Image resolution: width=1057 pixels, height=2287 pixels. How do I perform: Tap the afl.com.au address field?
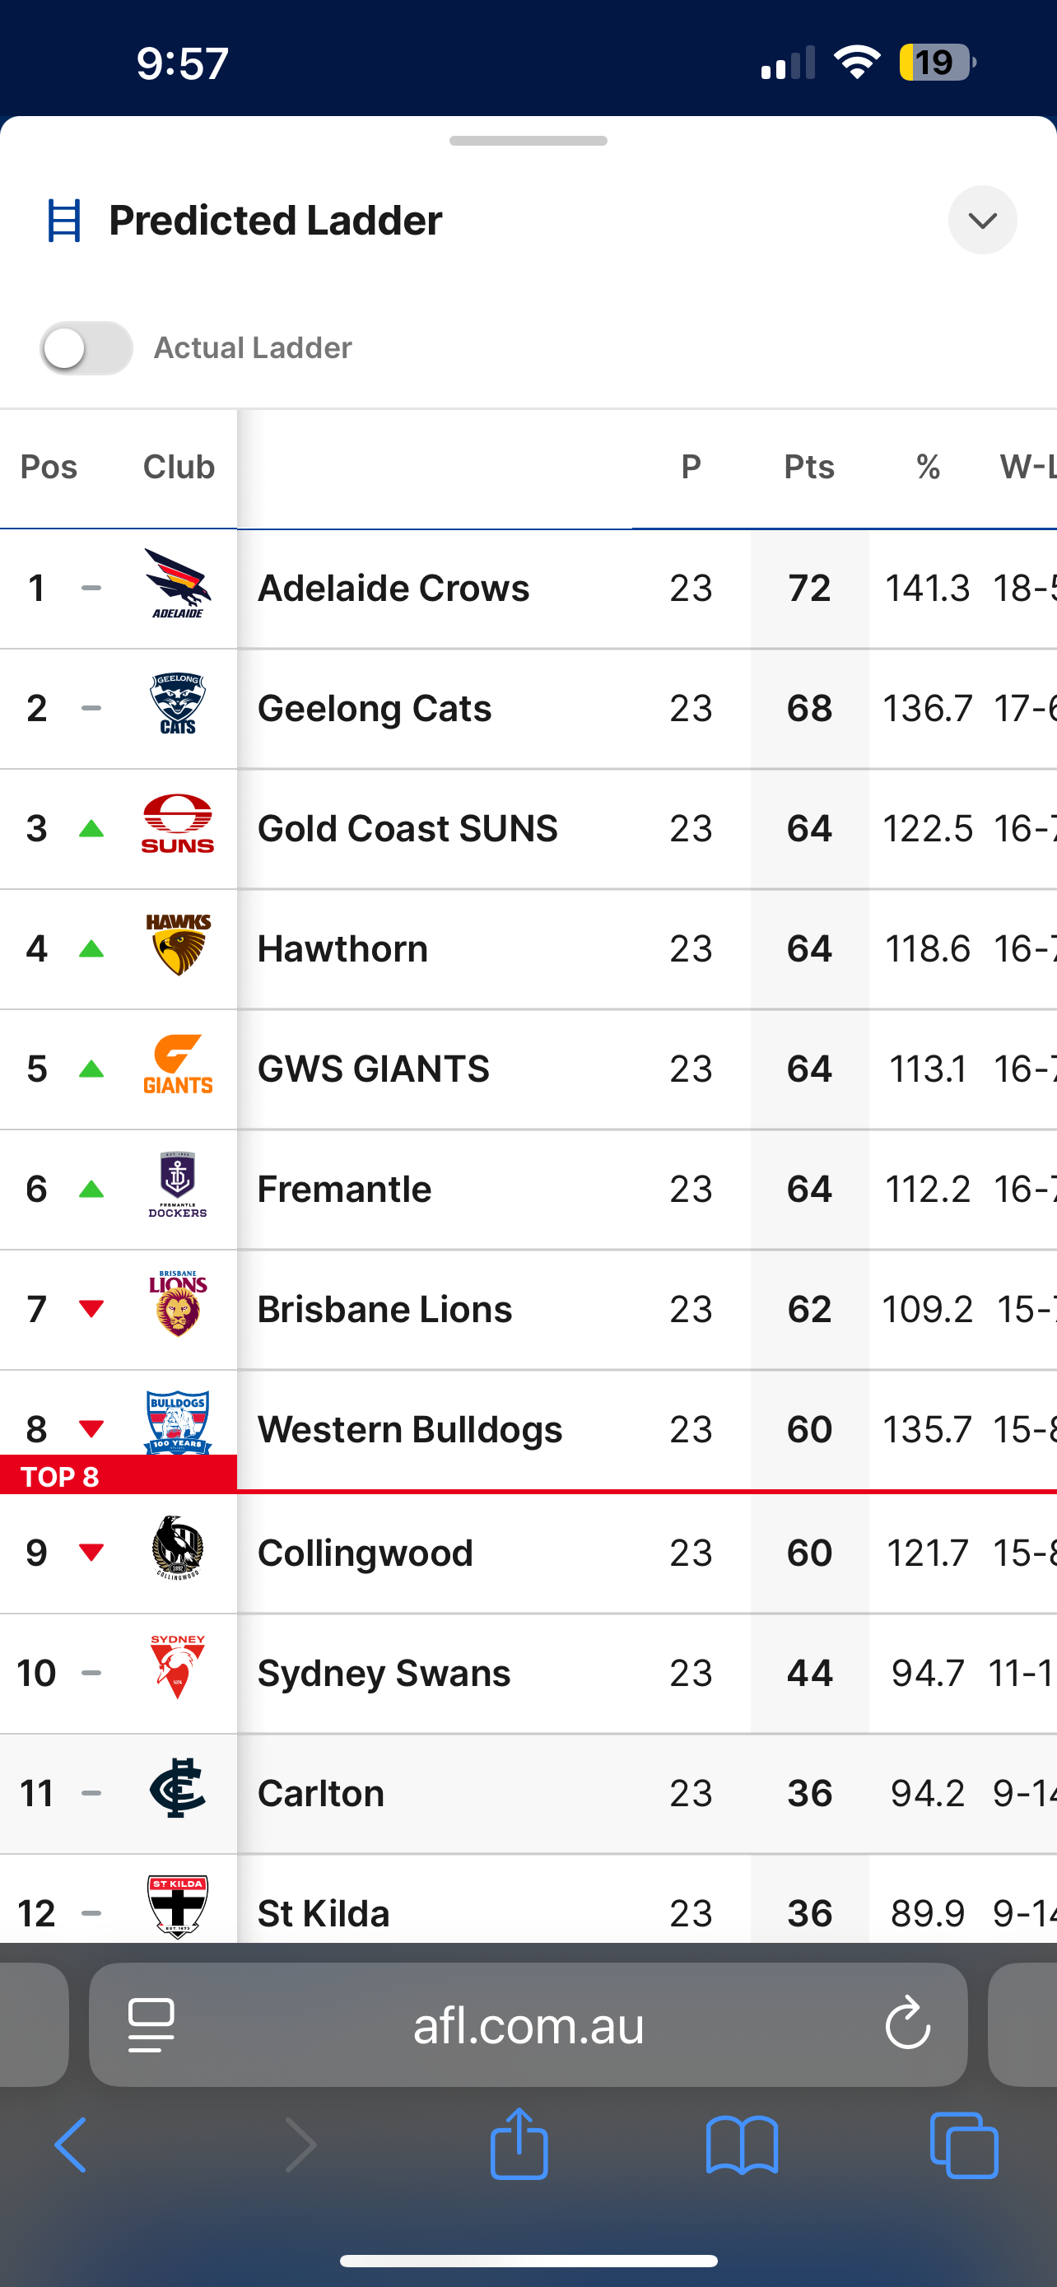pos(528,2024)
